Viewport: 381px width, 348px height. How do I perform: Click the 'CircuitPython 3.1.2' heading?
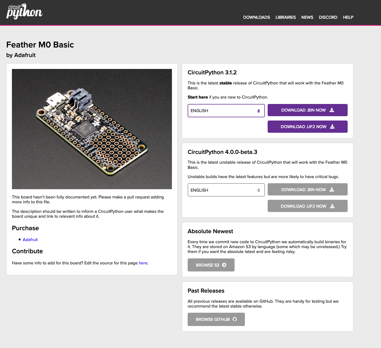(212, 72)
